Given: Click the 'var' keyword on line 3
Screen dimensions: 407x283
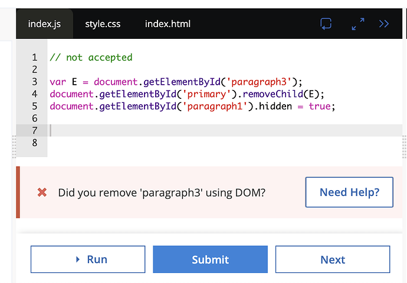Looking at the screenshot, I should tap(58, 82).
